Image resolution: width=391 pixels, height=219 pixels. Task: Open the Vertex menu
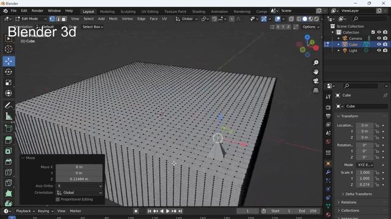click(x=127, y=19)
